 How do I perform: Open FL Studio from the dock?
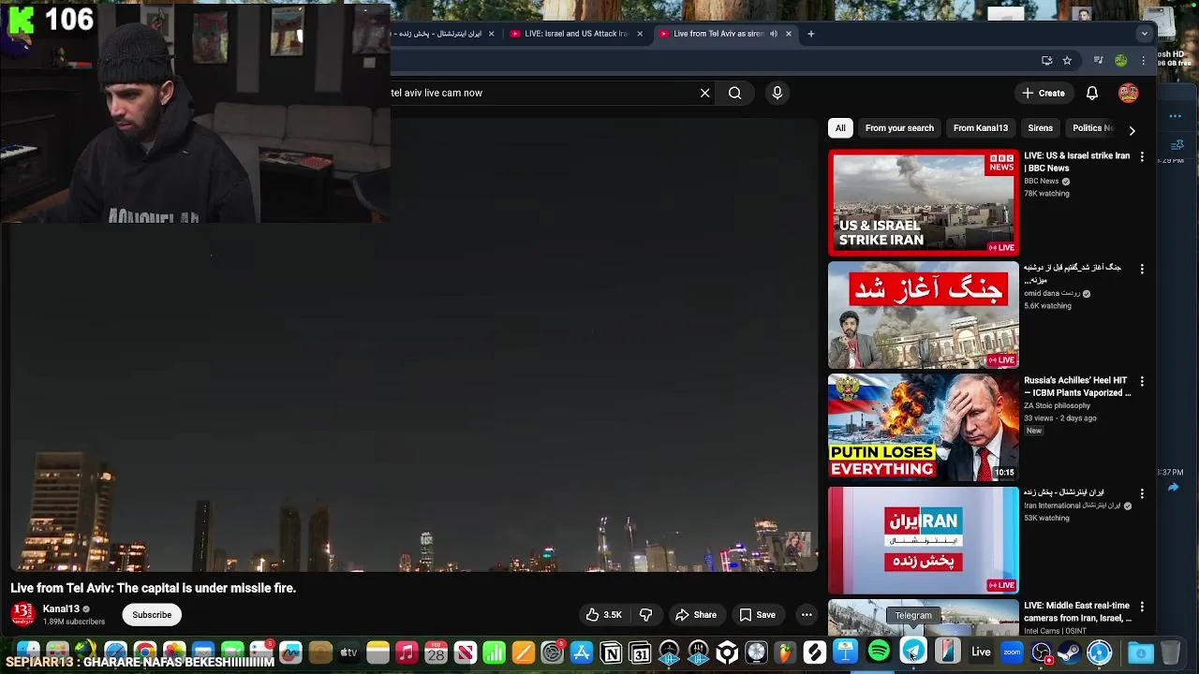click(785, 652)
